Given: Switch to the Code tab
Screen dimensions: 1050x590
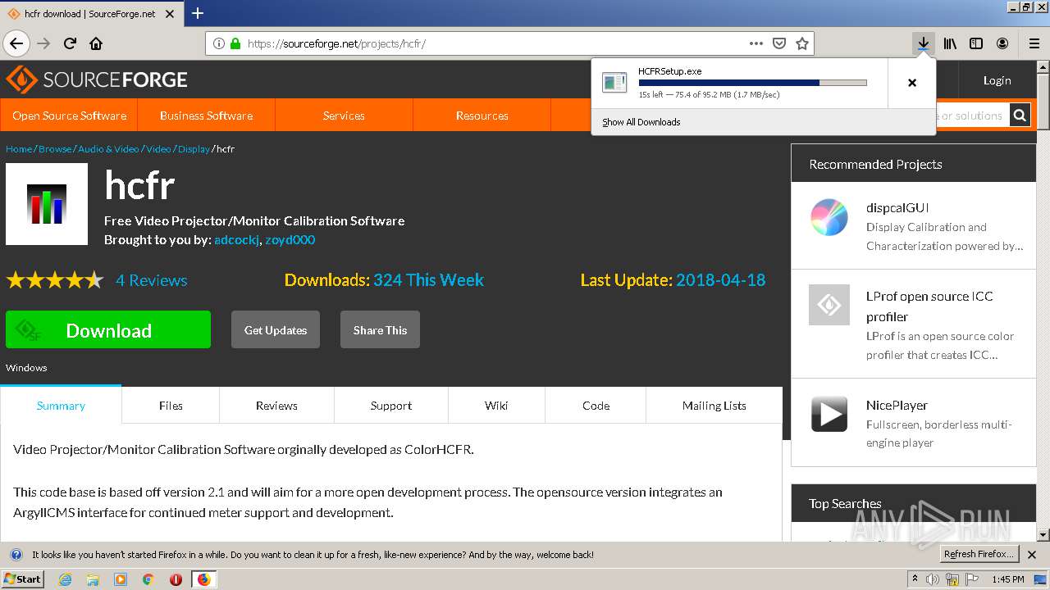Looking at the screenshot, I should coord(596,406).
